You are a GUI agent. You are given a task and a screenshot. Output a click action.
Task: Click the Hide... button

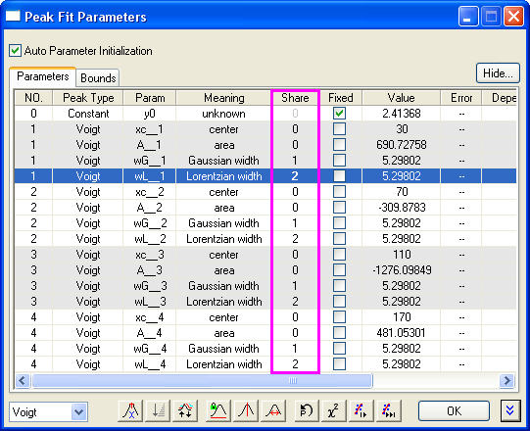point(498,73)
